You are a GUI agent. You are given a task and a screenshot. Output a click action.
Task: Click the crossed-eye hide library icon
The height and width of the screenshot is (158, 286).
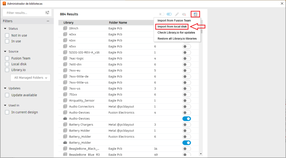tap(184, 14)
